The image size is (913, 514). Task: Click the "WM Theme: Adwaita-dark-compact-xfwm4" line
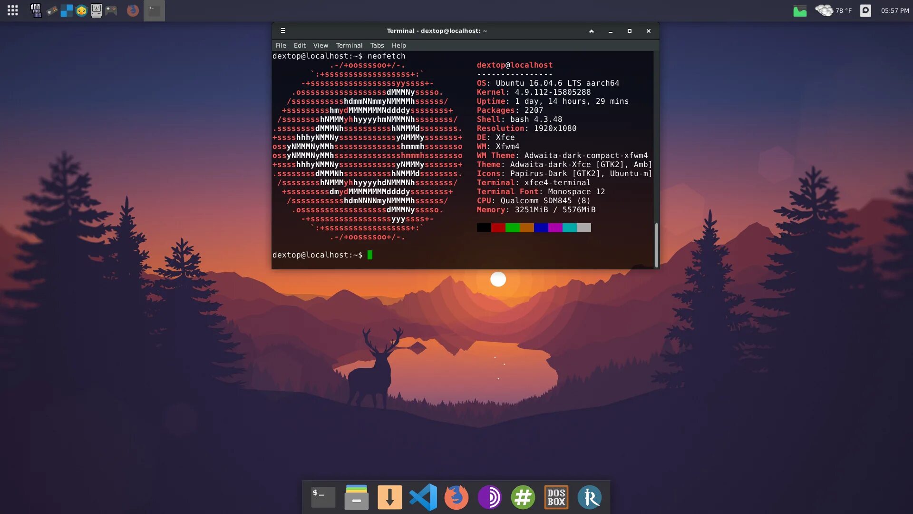(x=562, y=156)
